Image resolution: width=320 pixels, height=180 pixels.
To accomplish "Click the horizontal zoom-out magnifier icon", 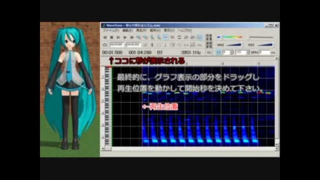I will [x=145, y=37].
